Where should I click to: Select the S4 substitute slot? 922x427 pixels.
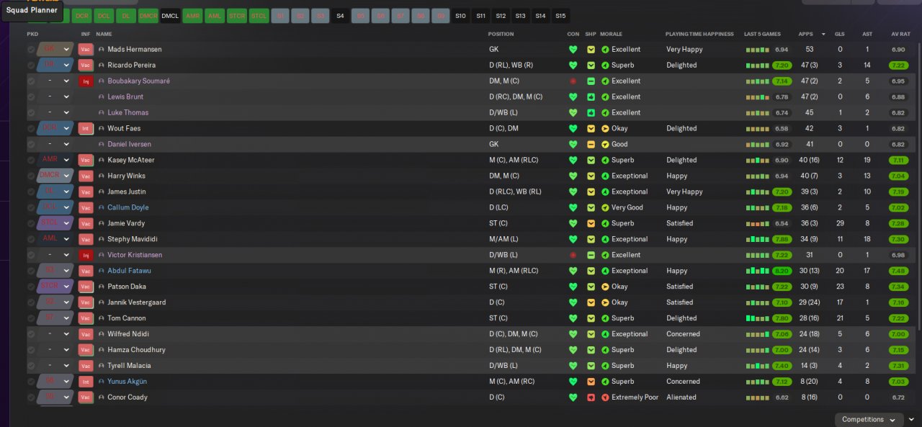(x=341, y=16)
